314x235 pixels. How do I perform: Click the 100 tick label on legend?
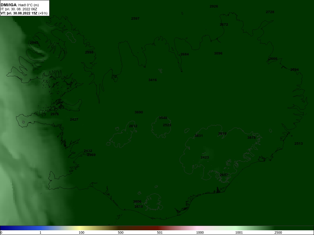[x=81, y=232]
